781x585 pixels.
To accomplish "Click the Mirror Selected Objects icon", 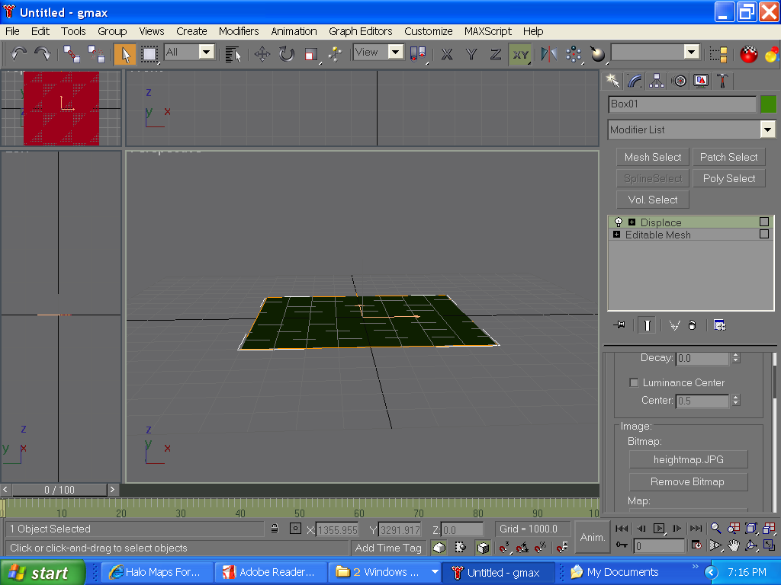I will click(548, 54).
